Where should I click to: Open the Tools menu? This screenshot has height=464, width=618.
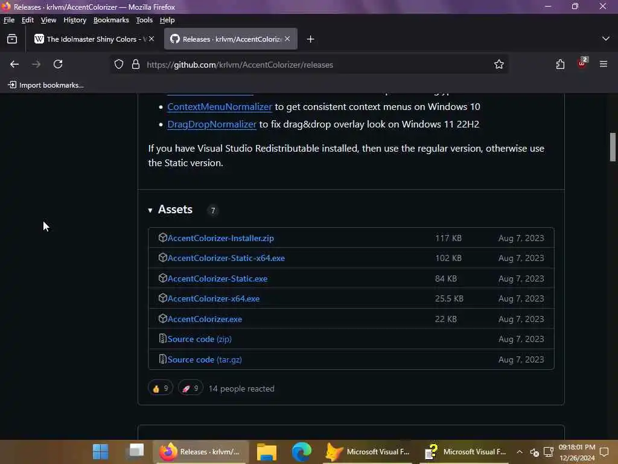[x=144, y=20]
